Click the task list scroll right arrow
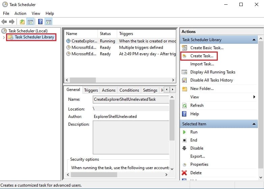The image size is (264, 189). point(173,80)
